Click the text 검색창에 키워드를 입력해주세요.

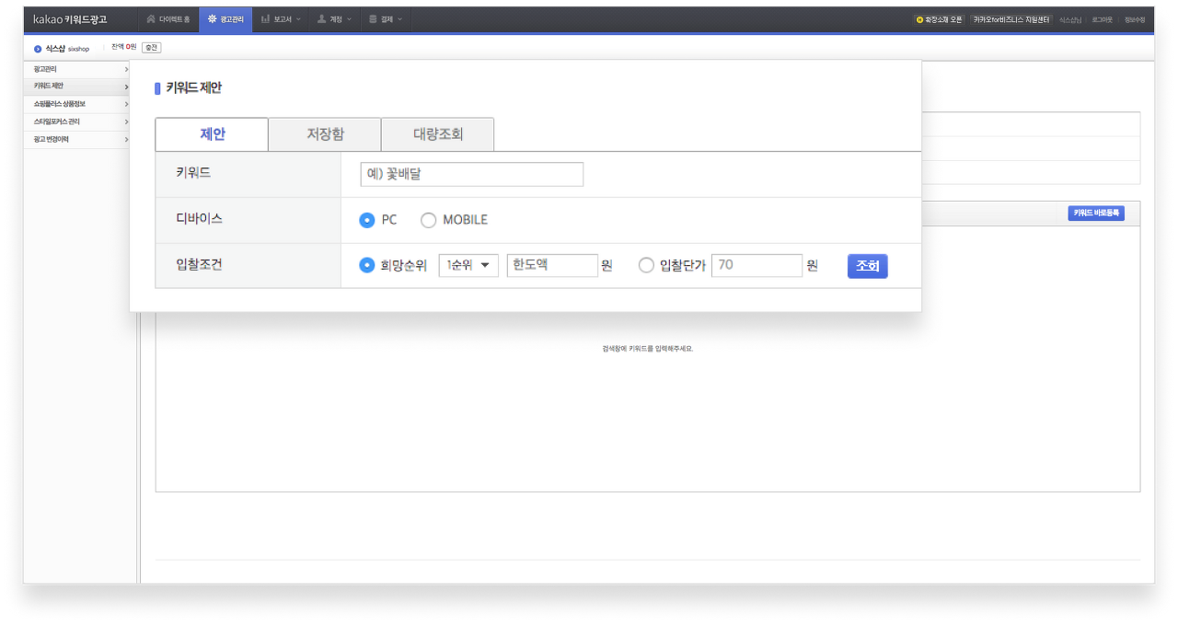tap(647, 349)
